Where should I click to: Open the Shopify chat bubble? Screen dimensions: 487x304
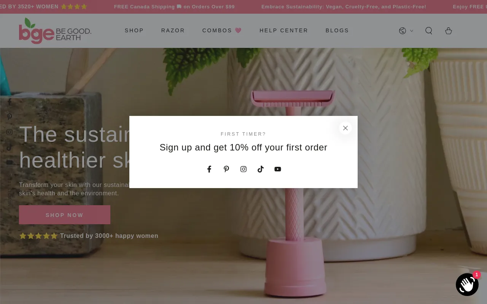coord(467,284)
